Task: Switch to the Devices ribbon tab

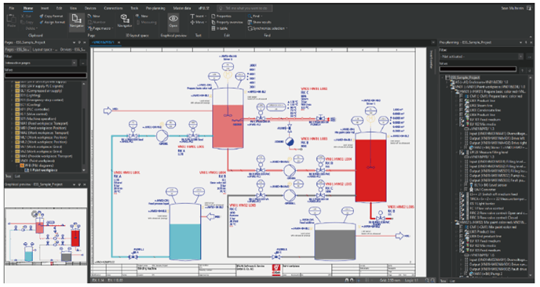Action: coord(90,8)
